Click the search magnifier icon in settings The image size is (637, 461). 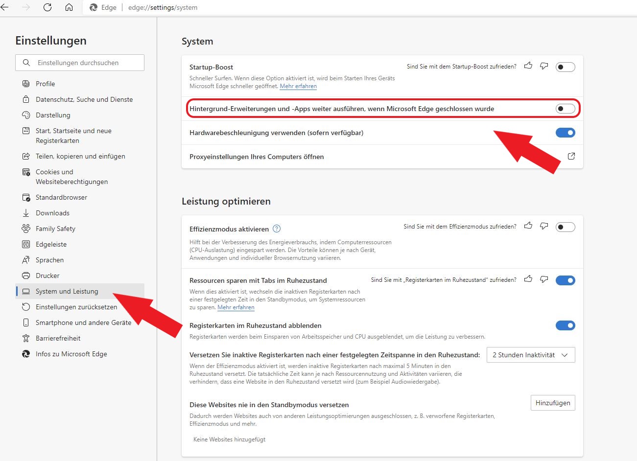pyautogui.click(x=26, y=63)
